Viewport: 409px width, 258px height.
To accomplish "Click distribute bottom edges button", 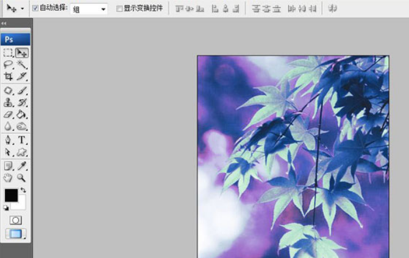I will coord(277,9).
